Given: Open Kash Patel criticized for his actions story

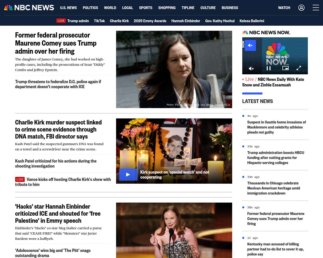Looking at the screenshot, I should pos(56,164).
